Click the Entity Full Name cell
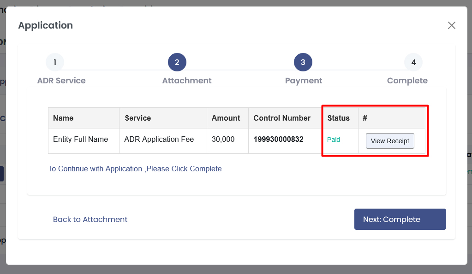472x274 pixels. [x=81, y=140]
